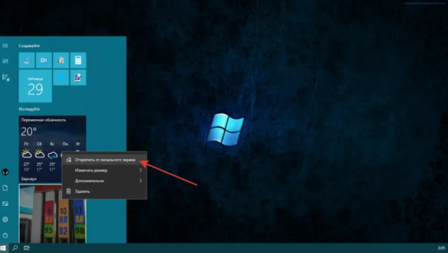Open Pictures from the Start sidebar
The image size is (448, 253).
pos(5,203)
